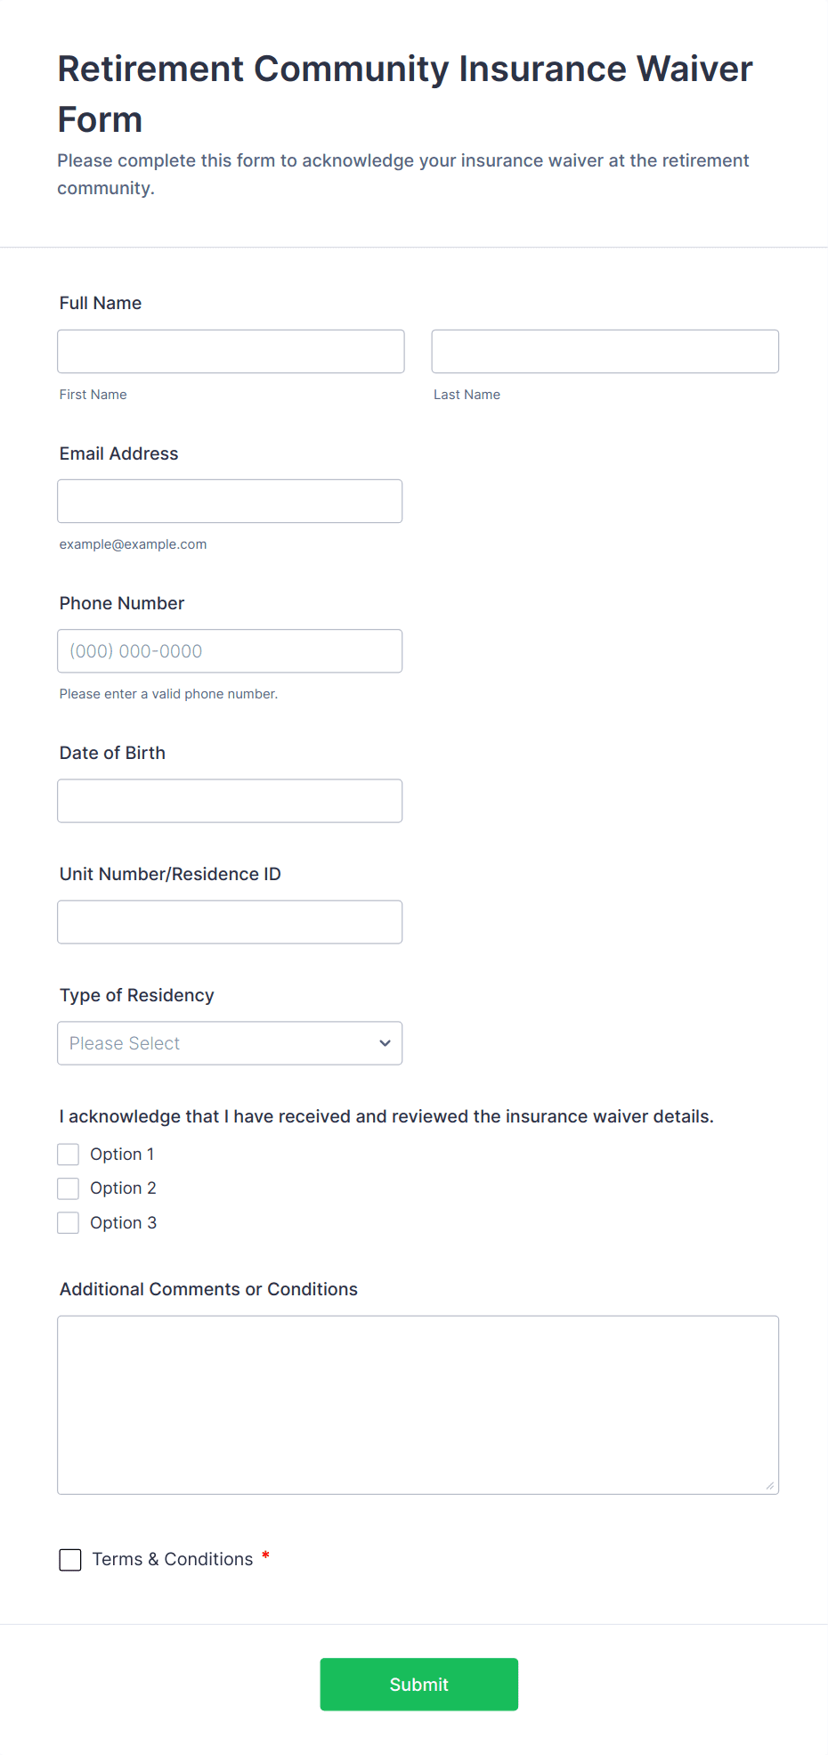Click the Option 3 label text

[123, 1223]
